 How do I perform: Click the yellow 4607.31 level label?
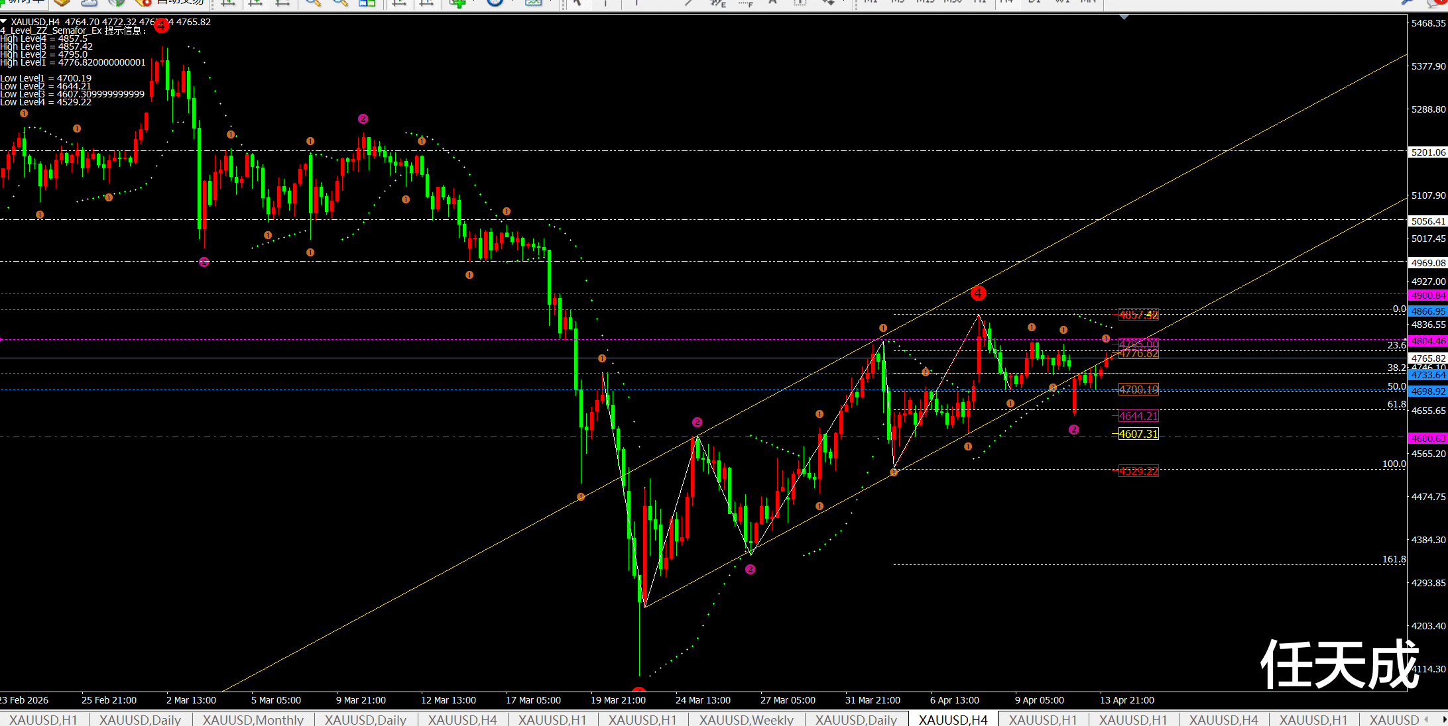click(x=1138, y=434)
